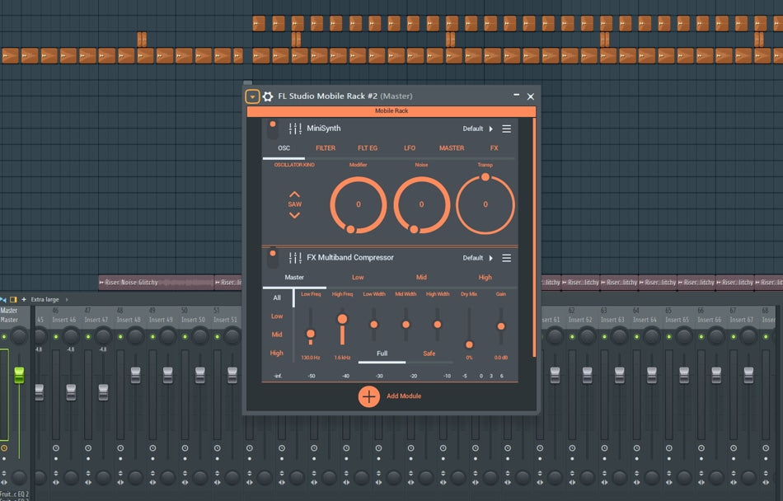Viewport: 783px width, 501px height.
Task: Select the Insert 50 track label
Action: pyautogui.click(x=193, y=320)
